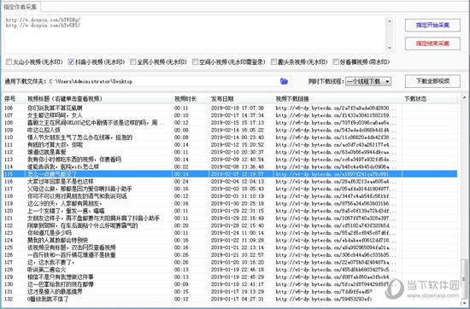Screen dimensions: 470x309
Task: Select row 122 starting with 刚拿到驾照
Action: pos(230,225)
